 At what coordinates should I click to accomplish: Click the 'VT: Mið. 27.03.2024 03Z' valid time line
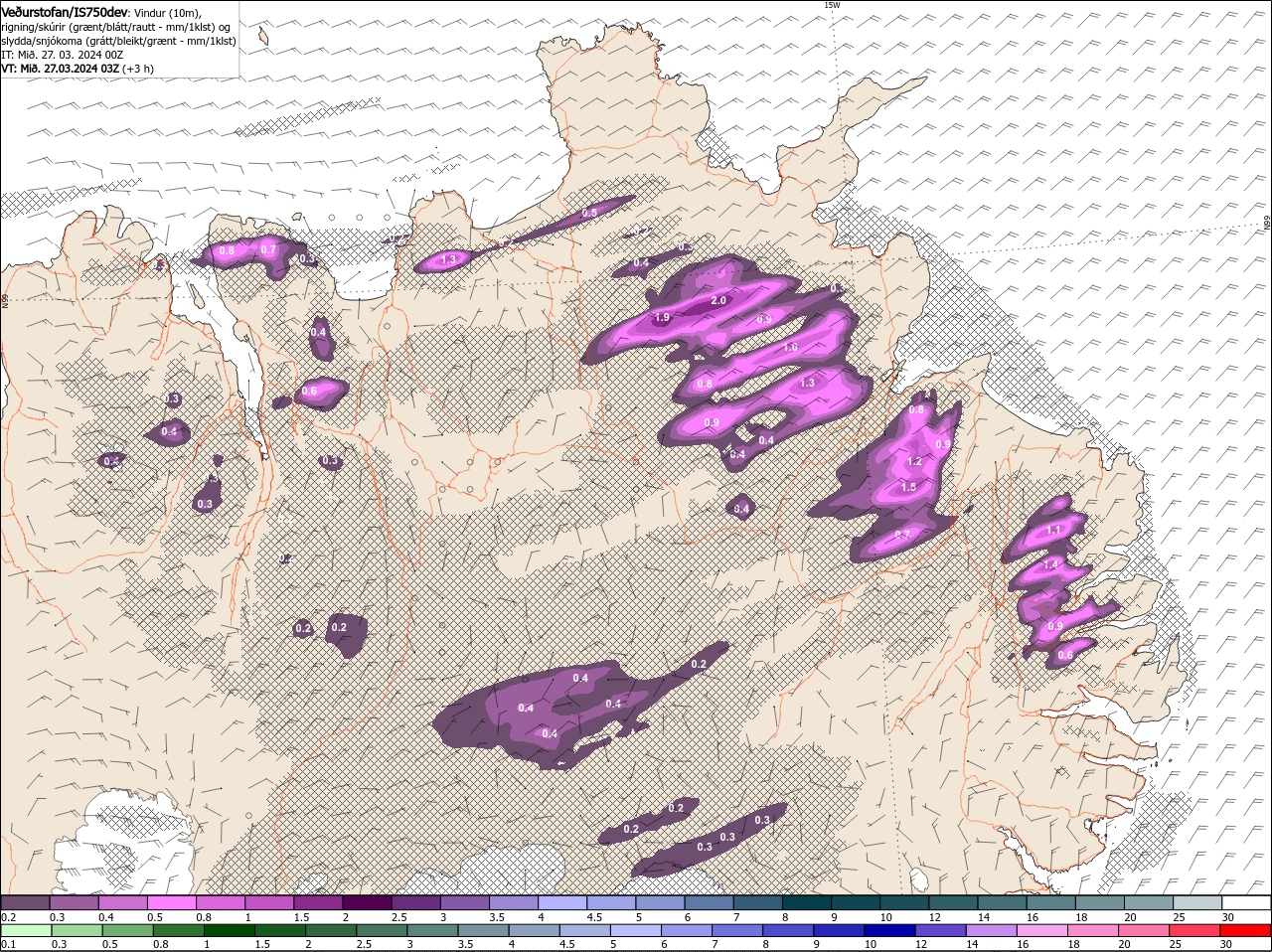(61, 69)
